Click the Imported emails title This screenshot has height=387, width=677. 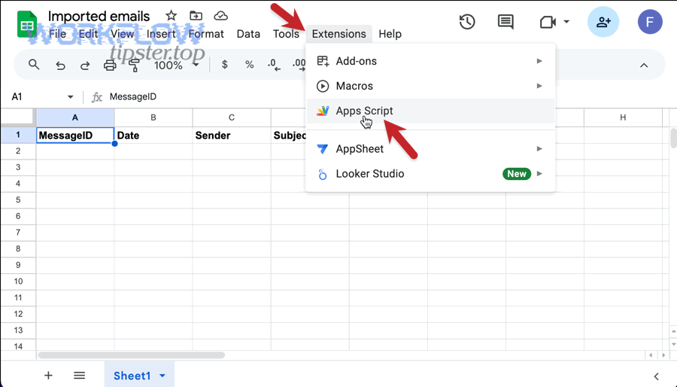pos(99,16)
